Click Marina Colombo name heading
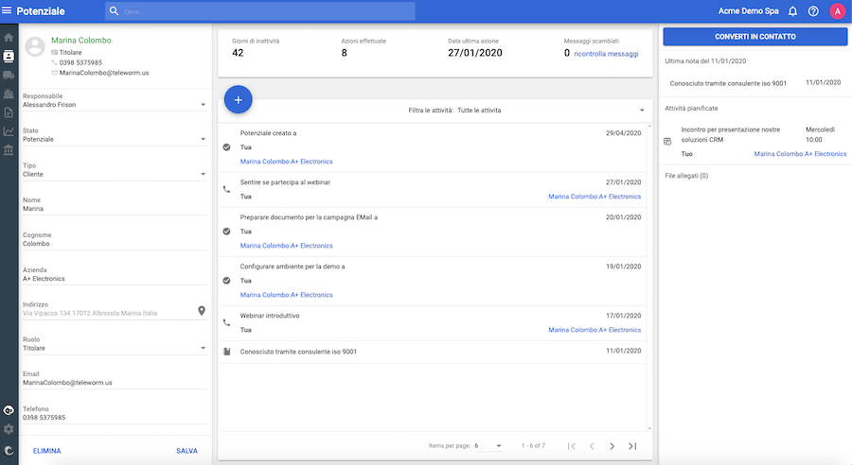 [81, 40]
